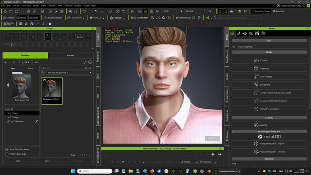The image size is (311, 175).
Task: Click the New Project icon in the toolbar
Action: [x=5, y=11]
